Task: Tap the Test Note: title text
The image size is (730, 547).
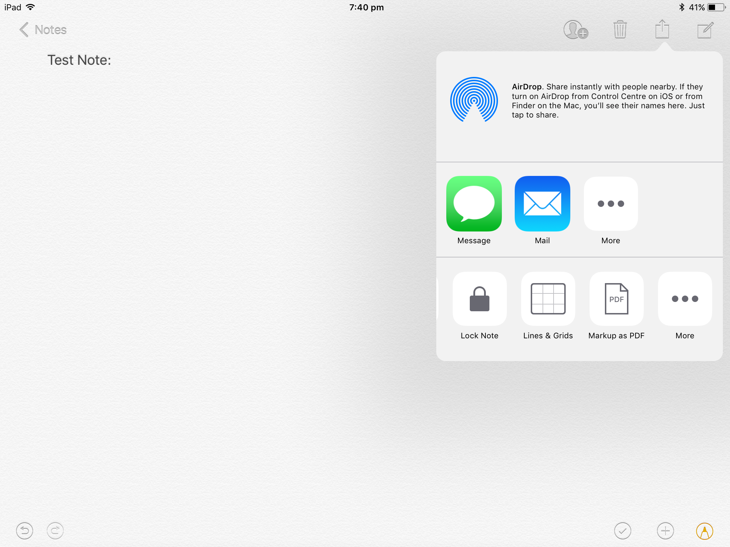Action: click(79, 60)
